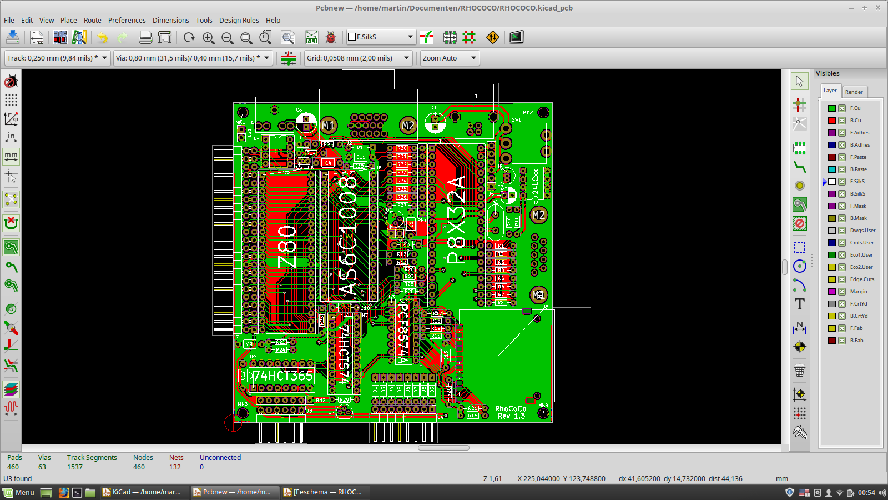This screenshot has width=888, height=500.
Task: Open the Grid size dropdown
Action: coord(358,58)
